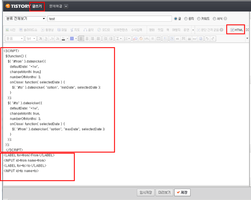Click the 임시저장 temporary save button
Screen dimensions: 251x200
tap(146, 192)
